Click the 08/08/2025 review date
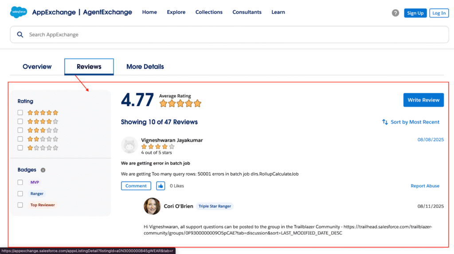 431,140
